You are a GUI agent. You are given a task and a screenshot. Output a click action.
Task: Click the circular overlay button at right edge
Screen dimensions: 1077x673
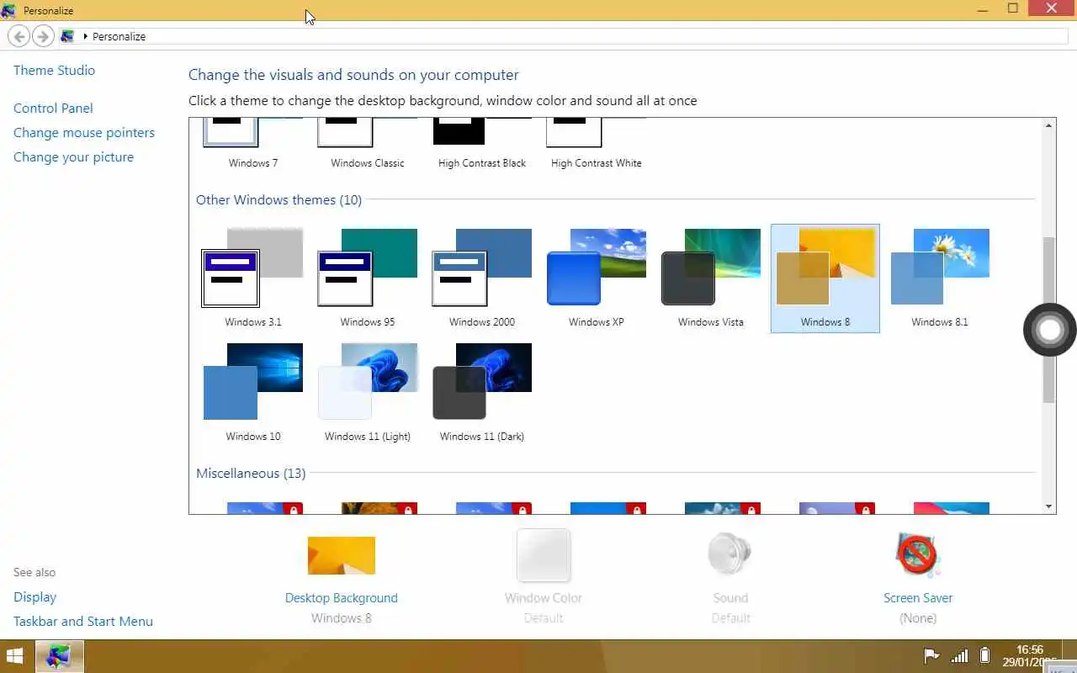[x=1050, y=330]
